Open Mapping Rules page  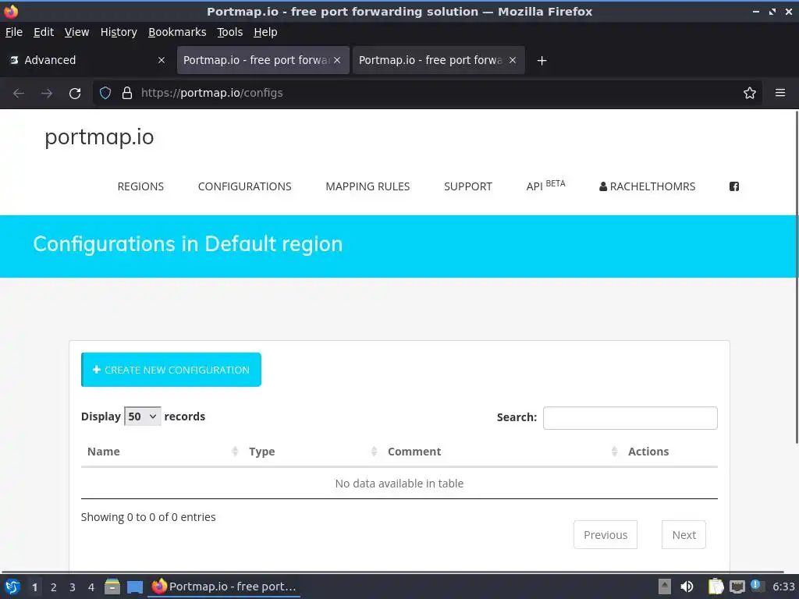[x=368, y=186]
